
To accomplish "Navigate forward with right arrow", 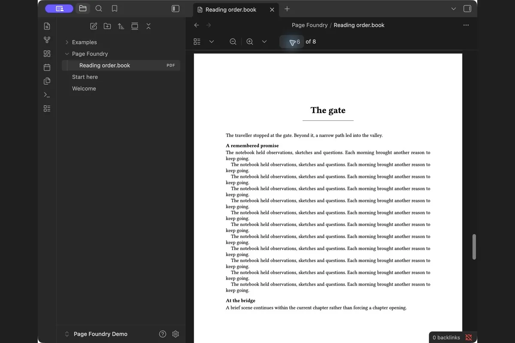I will pos(209,25).
